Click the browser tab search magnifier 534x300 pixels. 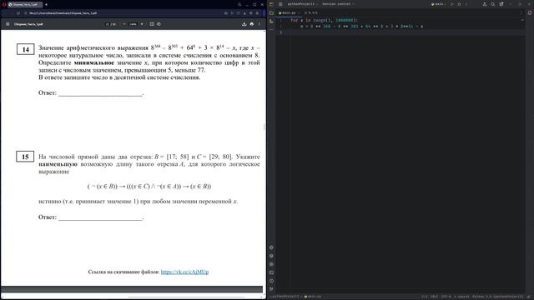coord(239,5)
